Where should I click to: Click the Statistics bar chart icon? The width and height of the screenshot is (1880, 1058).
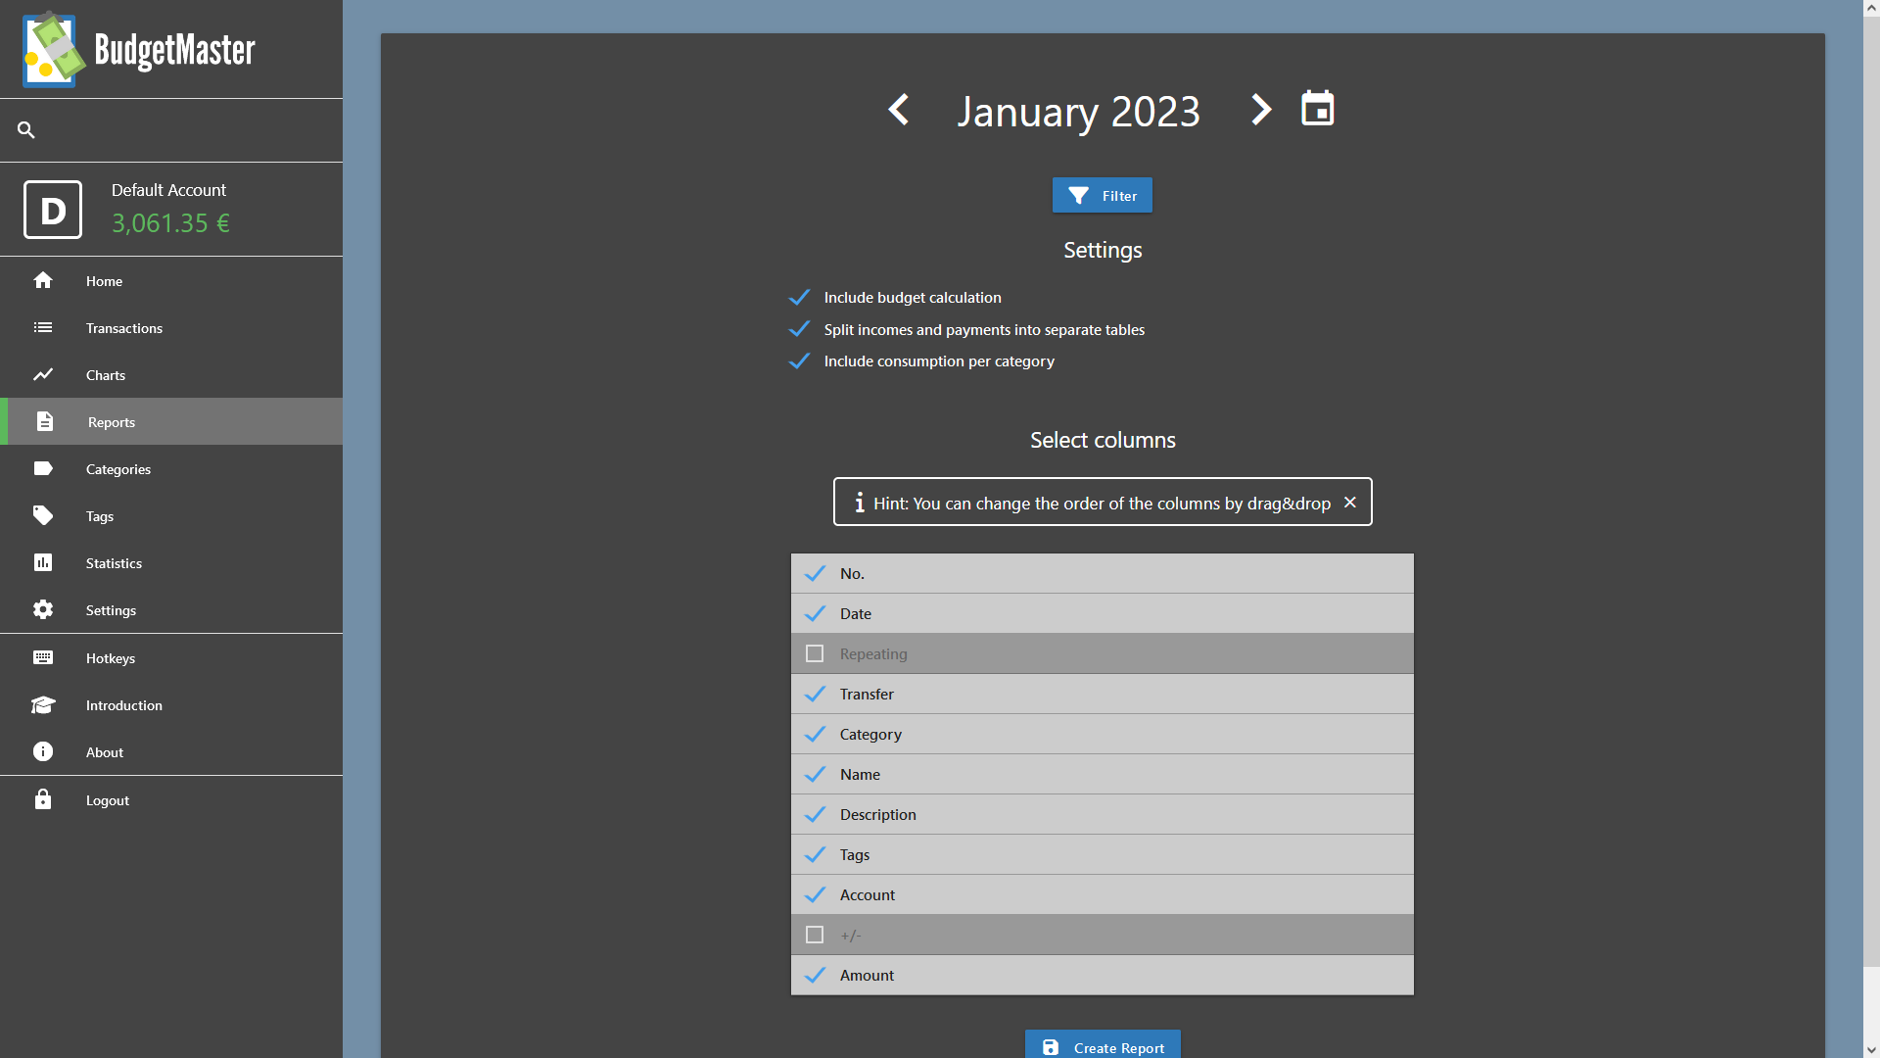point(43,562)
